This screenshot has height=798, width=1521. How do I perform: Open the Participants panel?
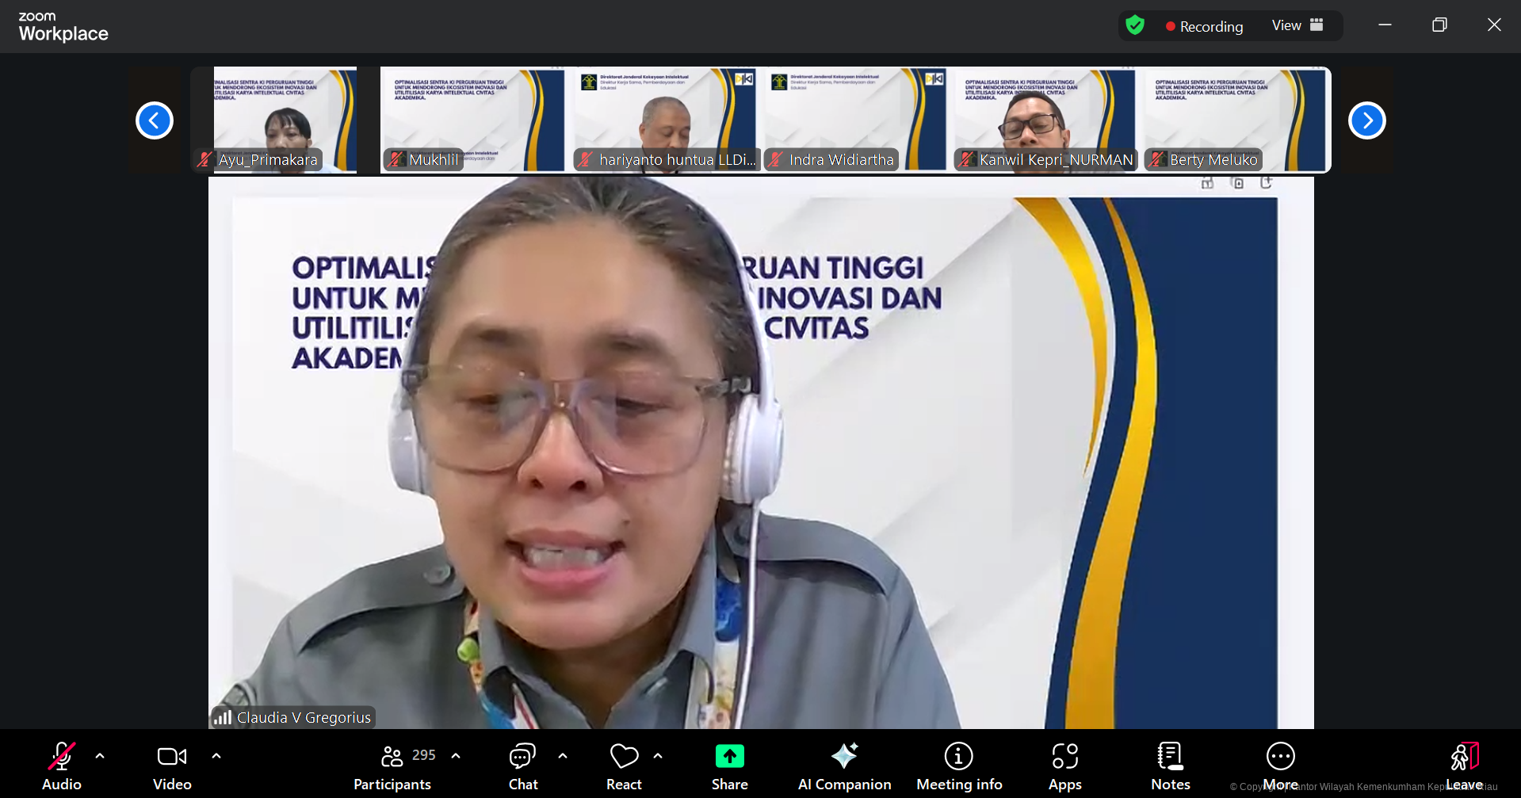pyautogui.click(x=392, y=766)
